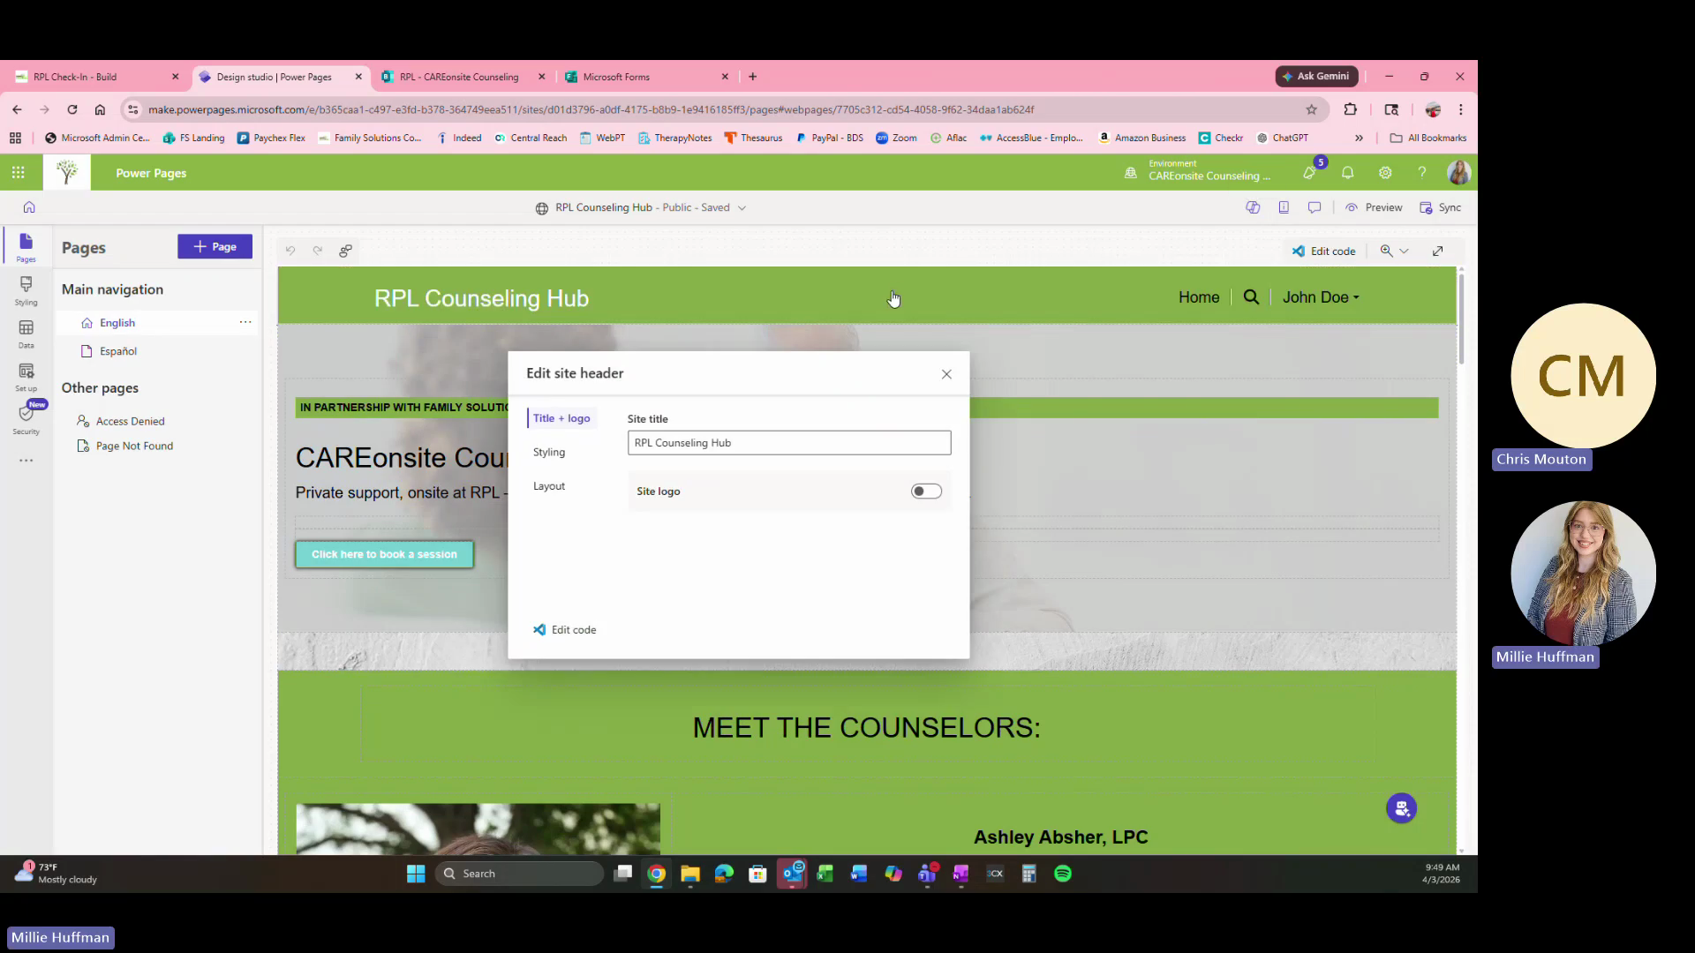Open the Environment CAREonsite Counseling picker
This screenshot has height=953, width=1695.
[1198, 170]
